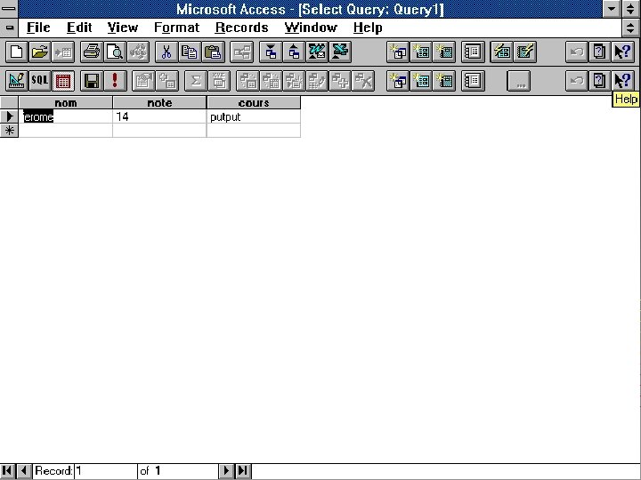The width and height of the screenshot is (641, 480).
Task: Open a database with the folder icon
Action: (x=40, y=52)
